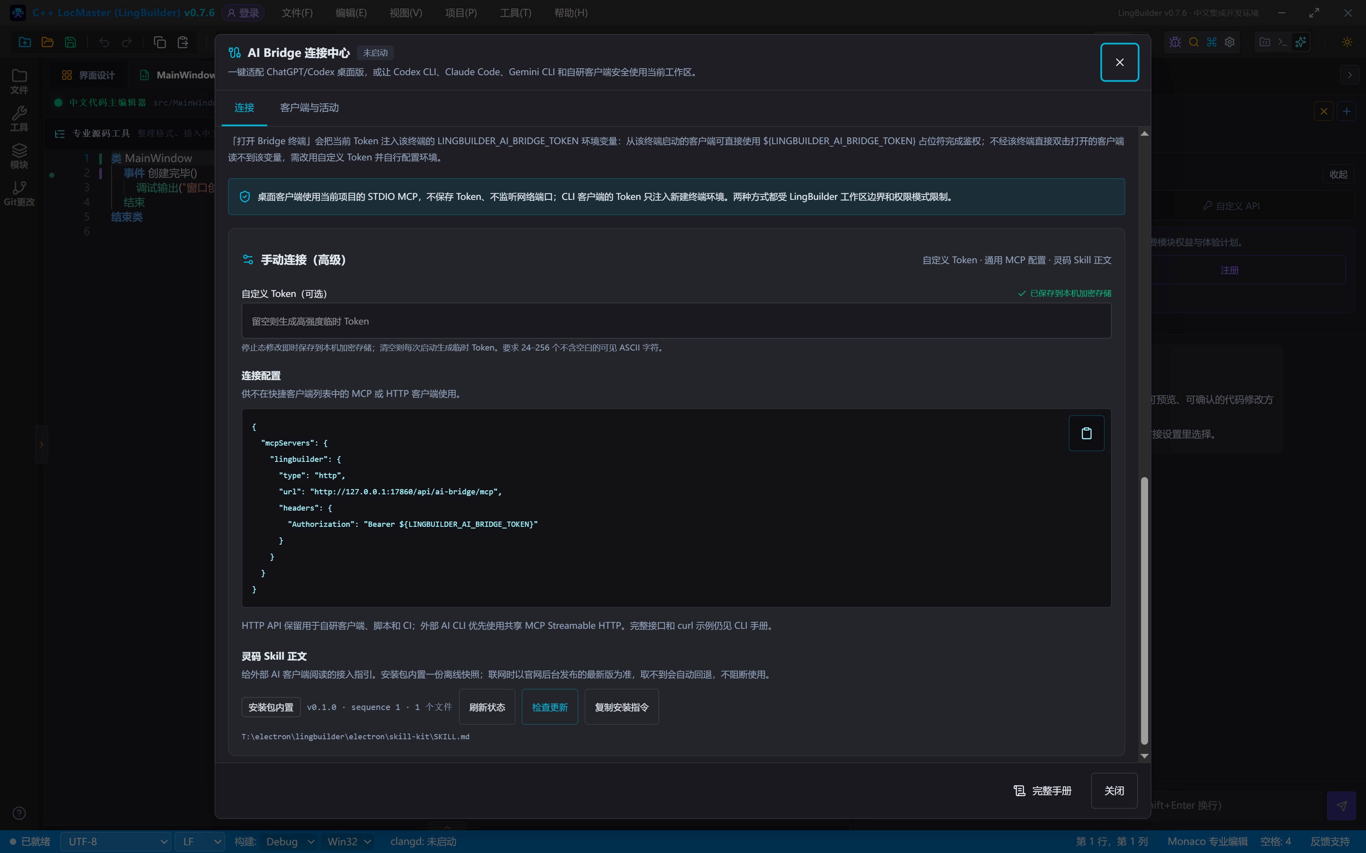The height and width of the screenshot is (853, 1366).
Task: Click the save file toolbar icon
Action: tap(71, 42)
